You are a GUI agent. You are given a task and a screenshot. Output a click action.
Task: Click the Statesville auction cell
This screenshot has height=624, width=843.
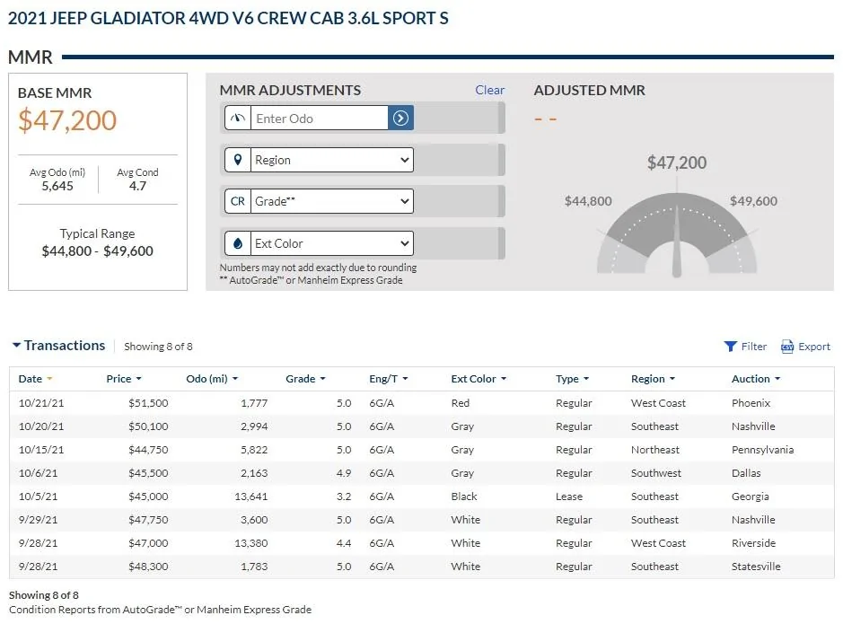click(x=756, y=567)
